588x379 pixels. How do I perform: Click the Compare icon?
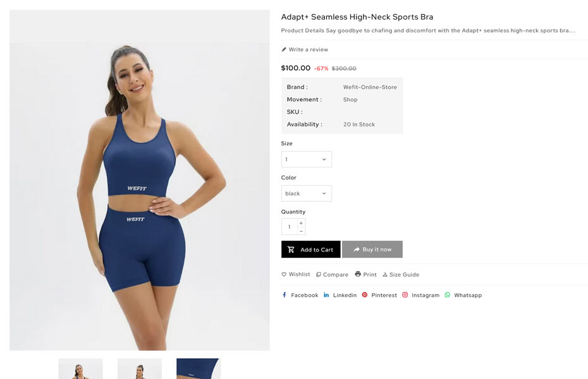click(319, 275)
